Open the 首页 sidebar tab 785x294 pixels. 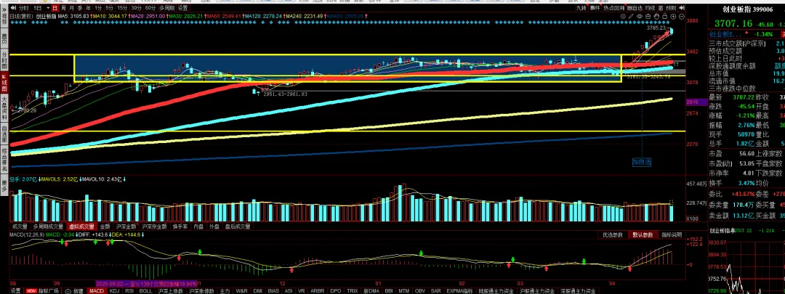[4, 39]
